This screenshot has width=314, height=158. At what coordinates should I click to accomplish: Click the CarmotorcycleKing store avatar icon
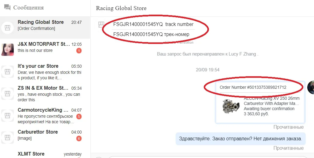coord(7,116)
